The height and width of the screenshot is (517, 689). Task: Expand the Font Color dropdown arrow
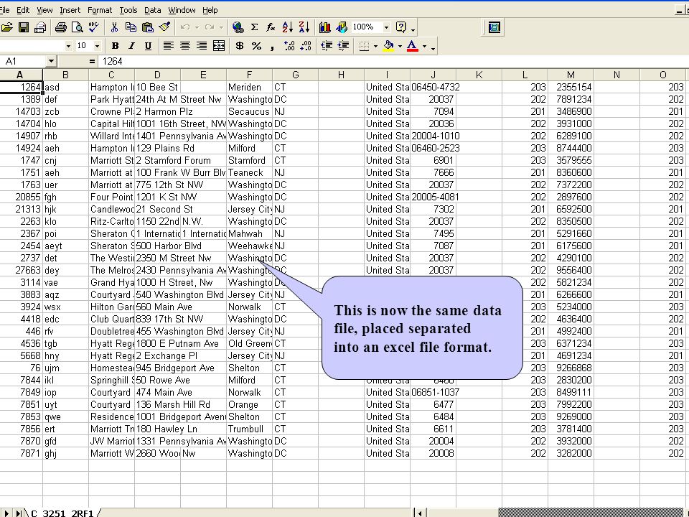pos(424,46)
